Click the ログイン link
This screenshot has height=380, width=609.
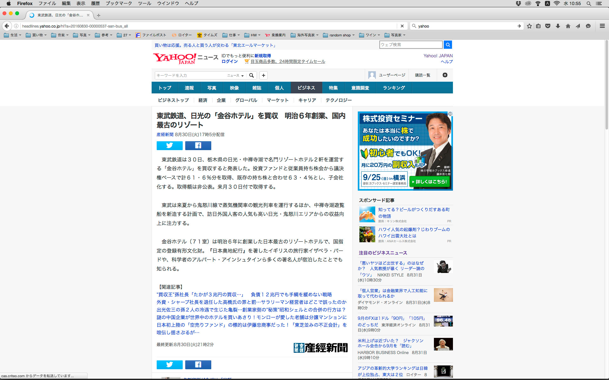pyautogui.click(x=229, y=61)
